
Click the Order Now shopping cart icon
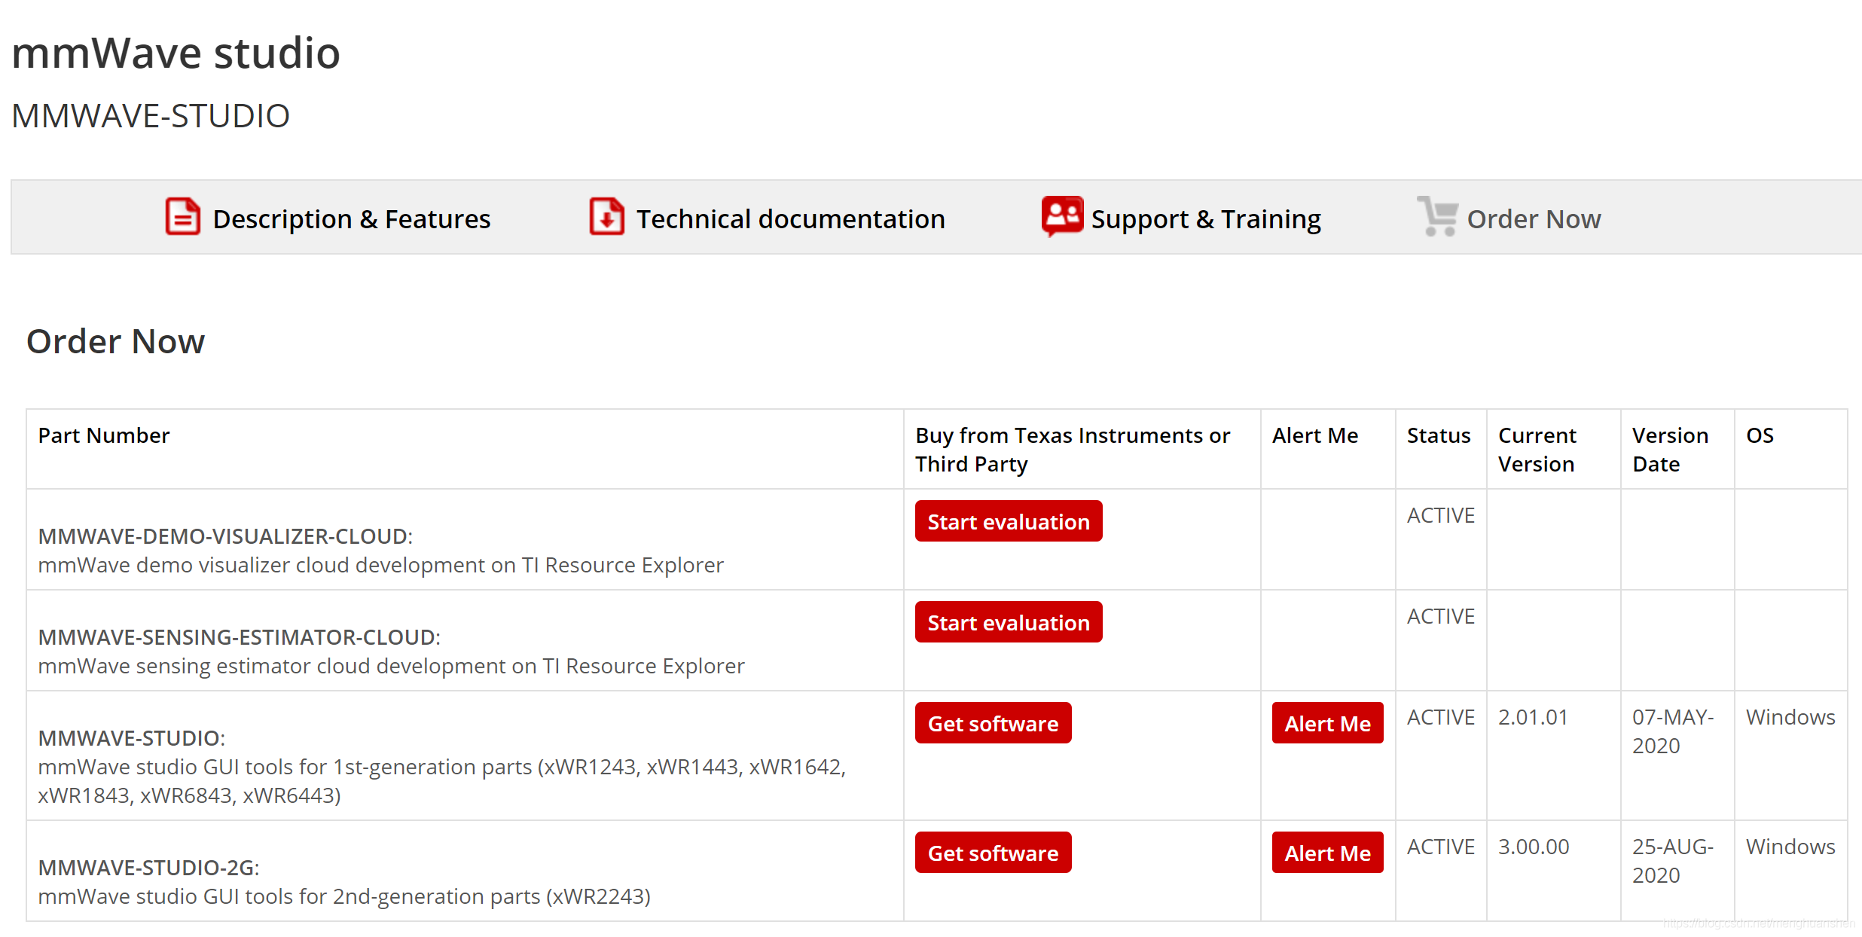coord(1437,216)
